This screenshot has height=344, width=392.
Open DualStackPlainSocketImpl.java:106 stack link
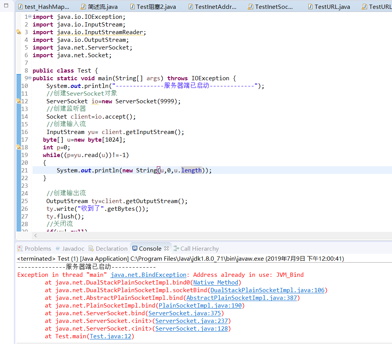pyautogui.click(x=267, y=290)
